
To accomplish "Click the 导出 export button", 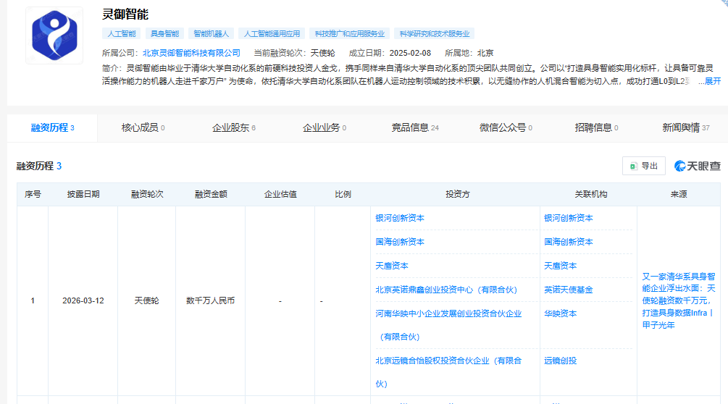I will point(643,166).
